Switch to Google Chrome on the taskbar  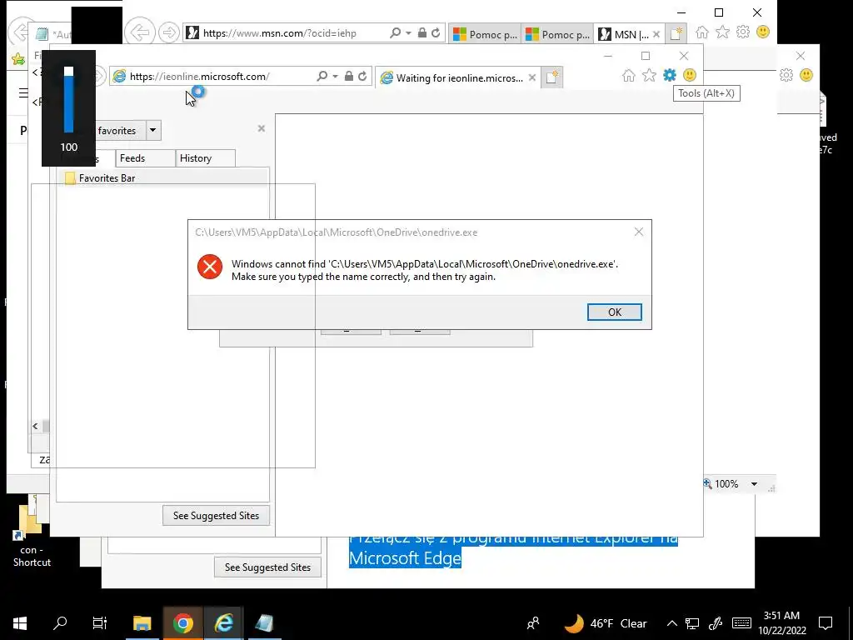[x=182, y=623]
